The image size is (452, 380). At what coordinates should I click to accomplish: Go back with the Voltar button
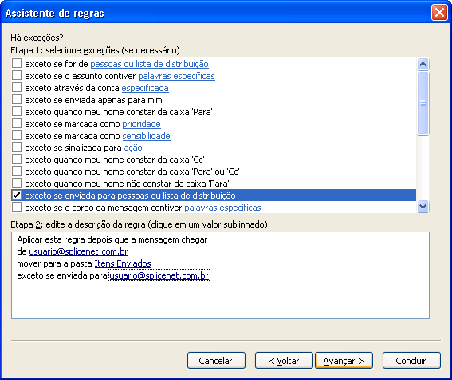tap(284, 360)
